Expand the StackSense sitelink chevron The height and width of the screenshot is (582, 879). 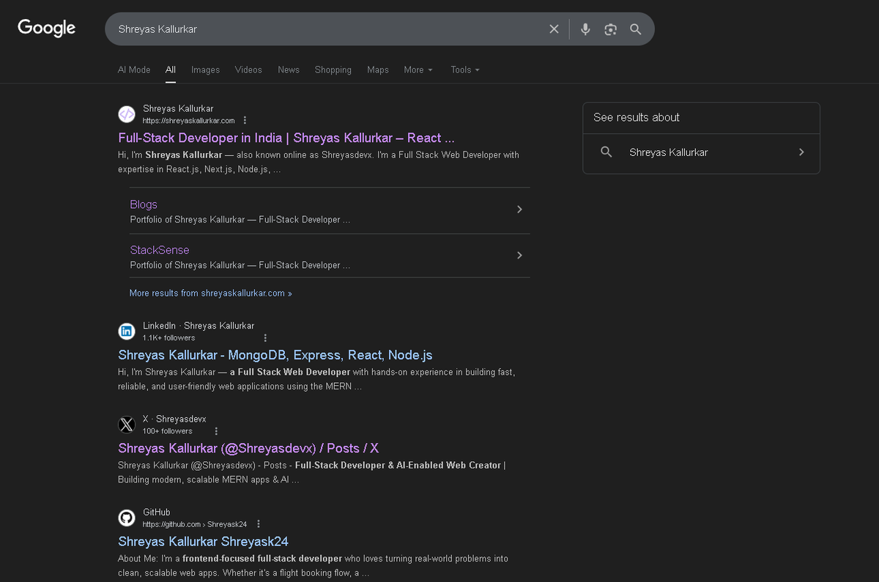(x=519, y=255)
